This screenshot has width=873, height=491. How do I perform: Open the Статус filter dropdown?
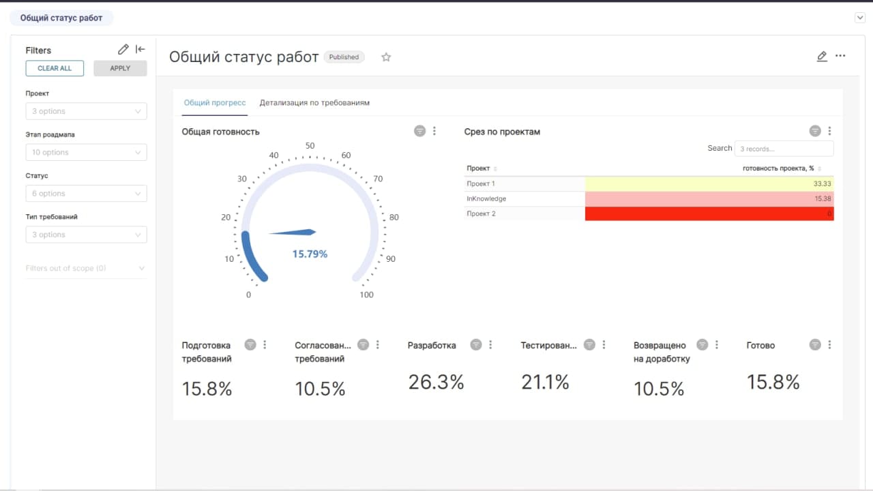[86, 194]
